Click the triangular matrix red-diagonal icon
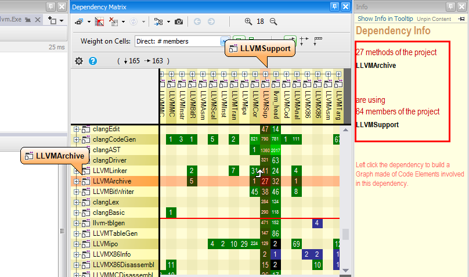This screenshot has height=277, width=469. coord(99,21)
